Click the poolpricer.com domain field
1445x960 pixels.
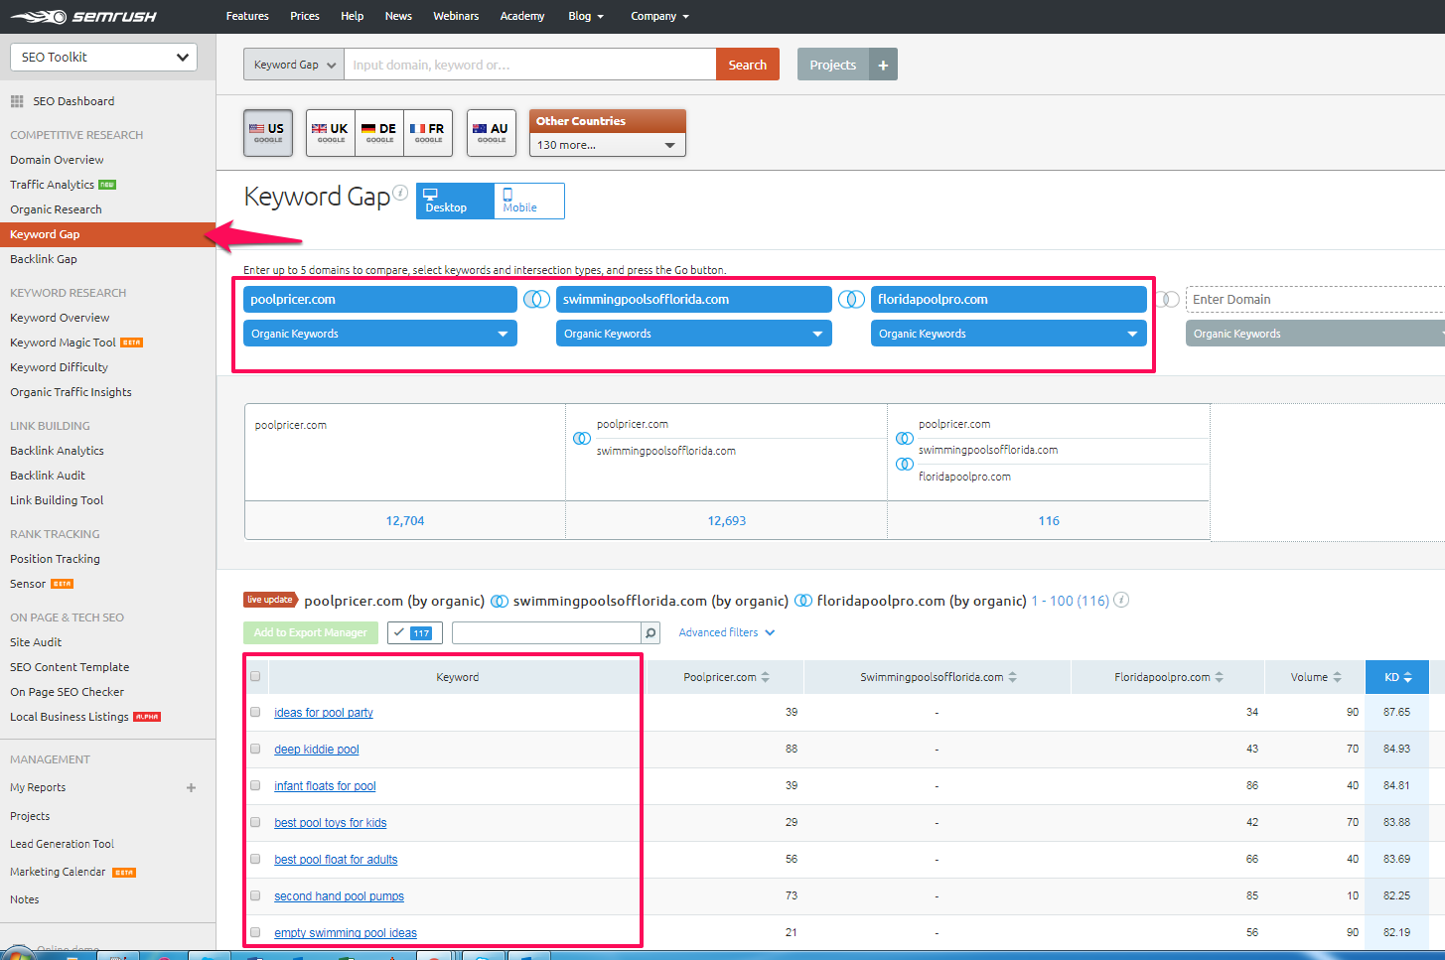(x=379, y=299)
